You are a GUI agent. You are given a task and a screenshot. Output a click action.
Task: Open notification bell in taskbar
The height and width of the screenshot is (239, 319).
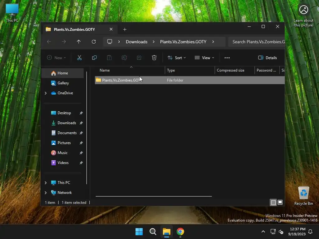pos(311,232)
